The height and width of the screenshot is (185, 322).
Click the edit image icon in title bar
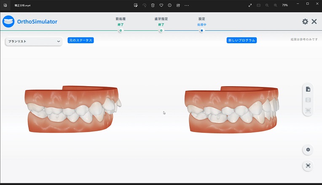[x=136, y=5]
